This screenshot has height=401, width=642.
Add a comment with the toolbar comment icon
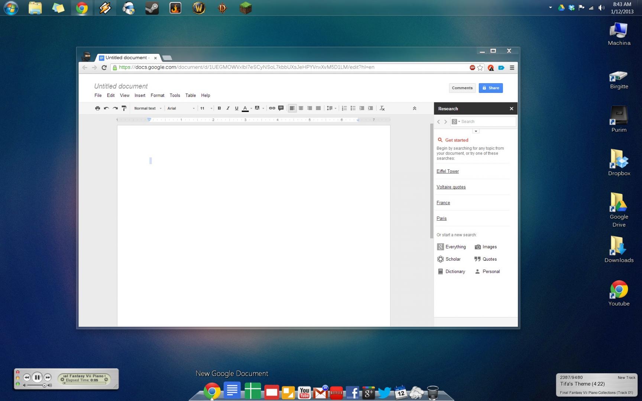coord(281,108)
